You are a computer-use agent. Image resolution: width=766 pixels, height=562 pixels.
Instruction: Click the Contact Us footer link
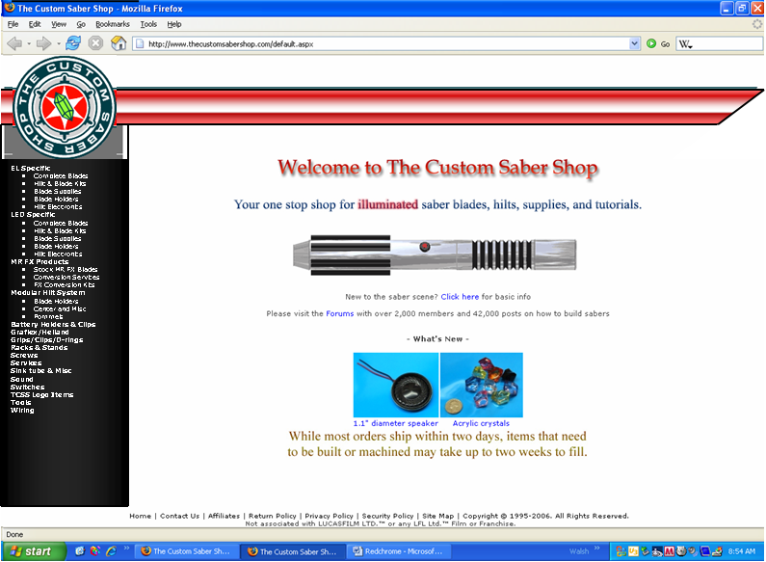coord(179,516)
